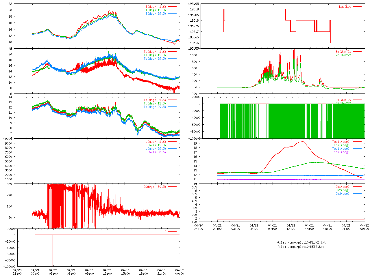Click the U(m/s) 30.5m legend entry
The width and height of the screenshot is (370, 277).
(x=156, y=152)
